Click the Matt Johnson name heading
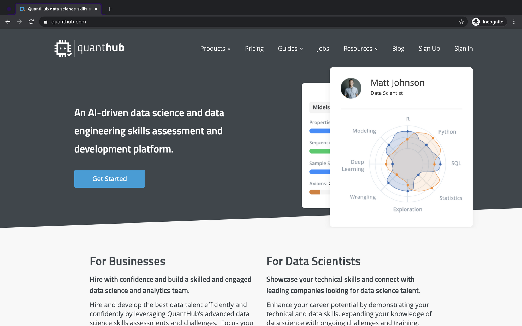This screenshot has height=326, width=522. 398,83
